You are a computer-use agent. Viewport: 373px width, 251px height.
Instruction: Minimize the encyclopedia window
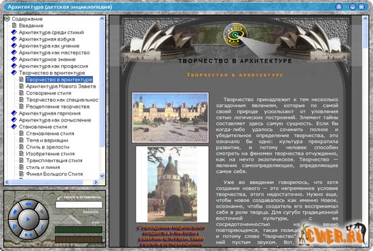[352, 7]
